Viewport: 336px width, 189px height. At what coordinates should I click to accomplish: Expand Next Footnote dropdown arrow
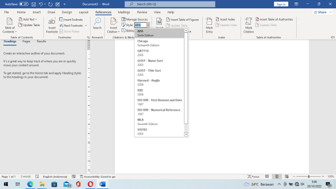pos(86,25)
